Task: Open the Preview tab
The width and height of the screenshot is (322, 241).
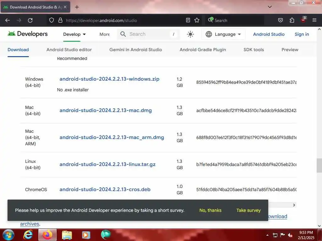Action: click(x=290, y=50)
